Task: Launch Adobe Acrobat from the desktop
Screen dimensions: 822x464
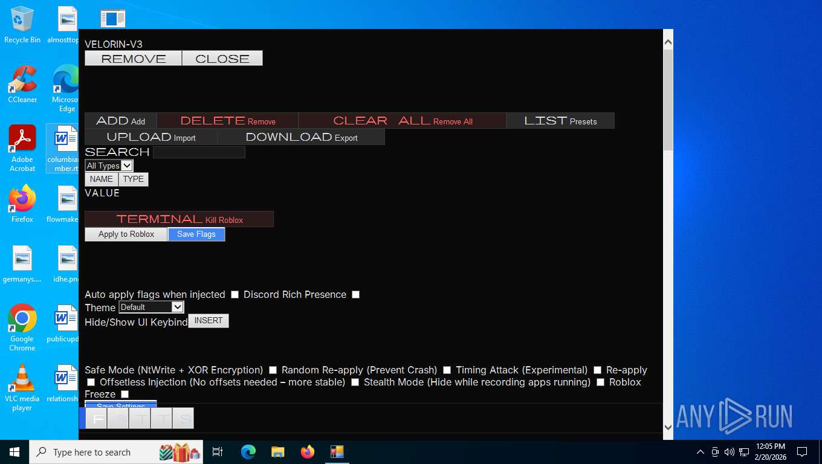Action: [22, 149]
